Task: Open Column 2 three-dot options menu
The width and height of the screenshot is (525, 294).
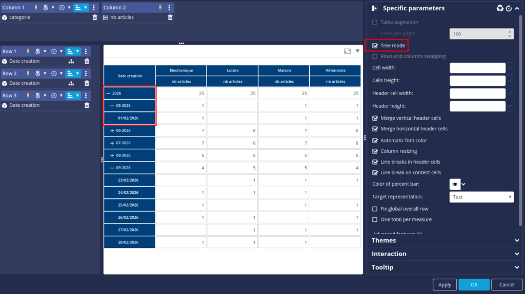Action: [x=169, y=7]
